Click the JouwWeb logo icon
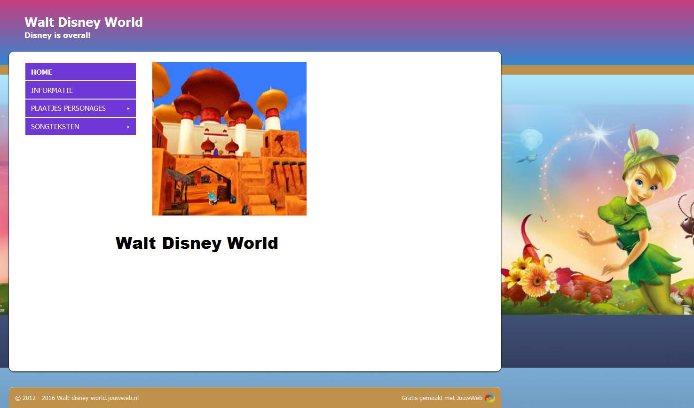Image resolution: width=694 pixels, height=408 pixels. [490, 398]
